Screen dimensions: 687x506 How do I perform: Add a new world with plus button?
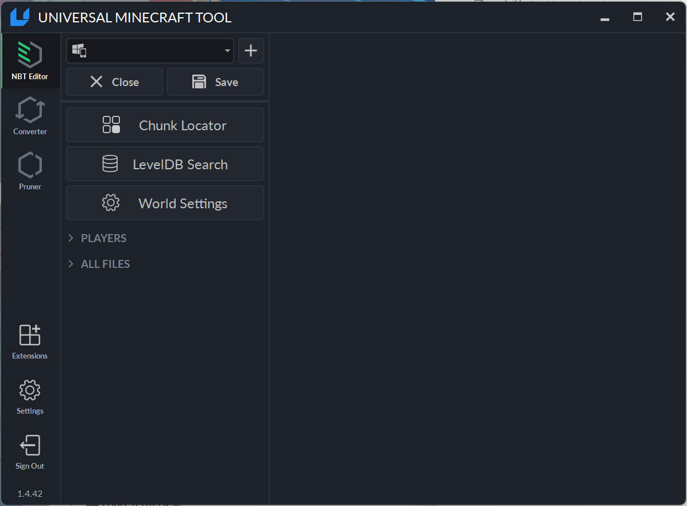pyautogui.click(x=251, y=51)
